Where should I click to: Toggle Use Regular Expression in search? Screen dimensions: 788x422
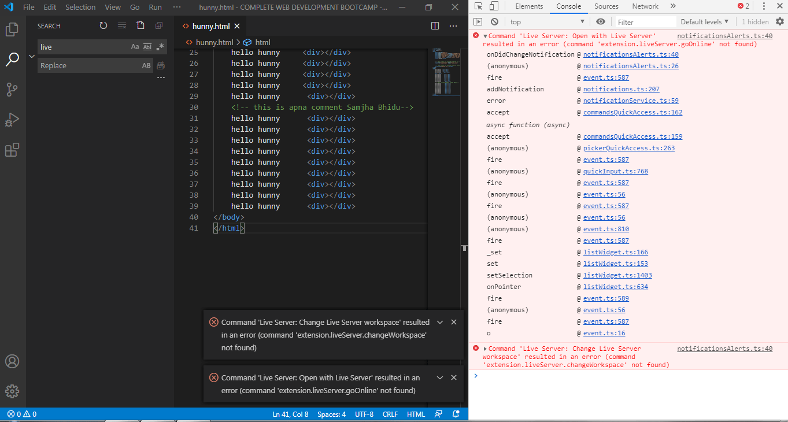tap(160, 47)
